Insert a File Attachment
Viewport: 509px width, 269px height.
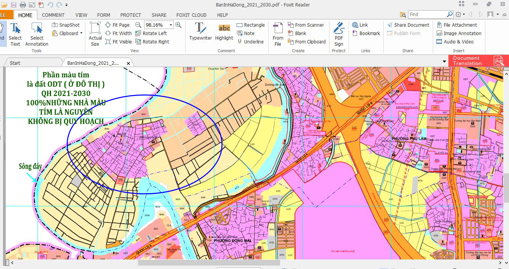point(457,25)
